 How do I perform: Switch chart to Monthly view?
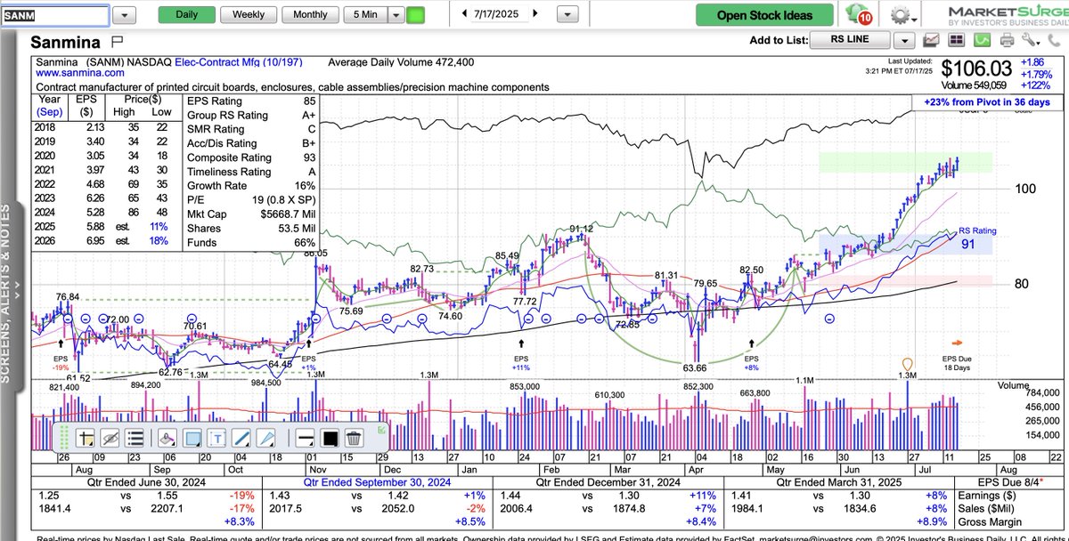click(310, 15)
